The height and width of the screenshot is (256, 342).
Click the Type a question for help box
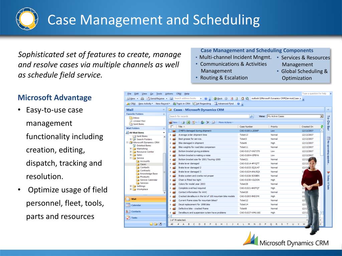click(315, 94)
